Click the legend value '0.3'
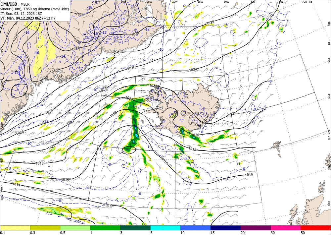The image size is (331, 235). (32, 233)
